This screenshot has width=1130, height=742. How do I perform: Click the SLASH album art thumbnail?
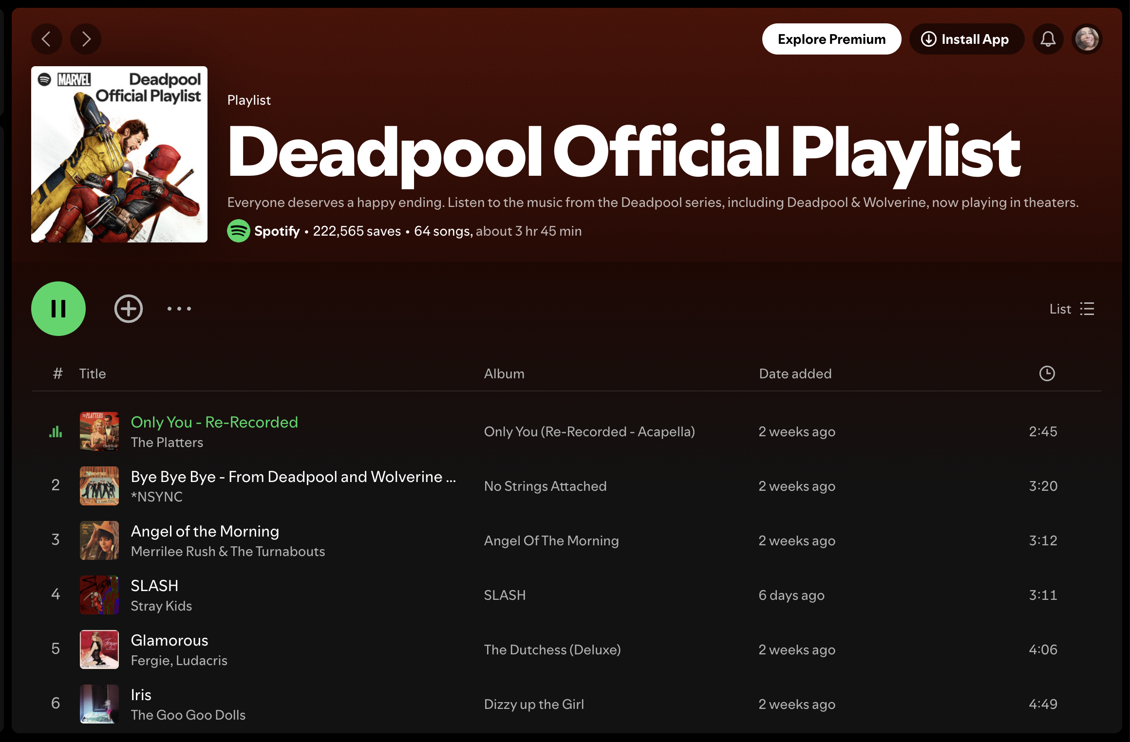99,595
